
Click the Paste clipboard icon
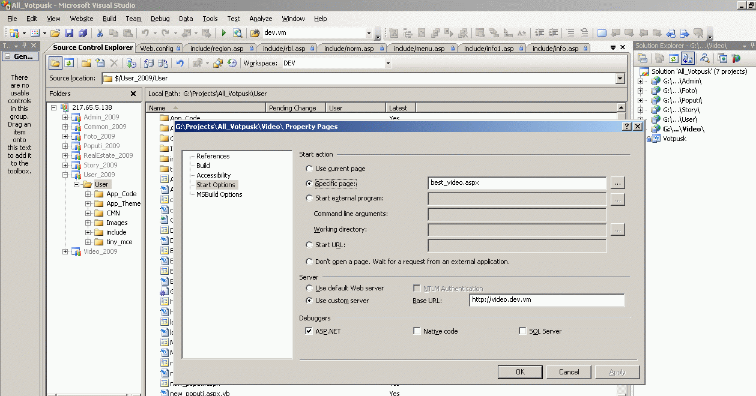click(x=128, y=34)
